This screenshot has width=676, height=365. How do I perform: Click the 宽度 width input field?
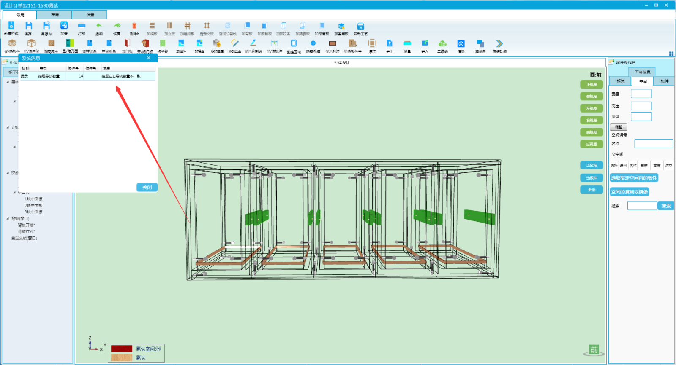(x=641, y=94)
